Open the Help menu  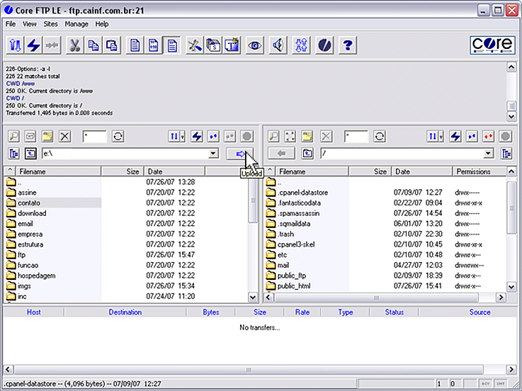click(102, 24)
